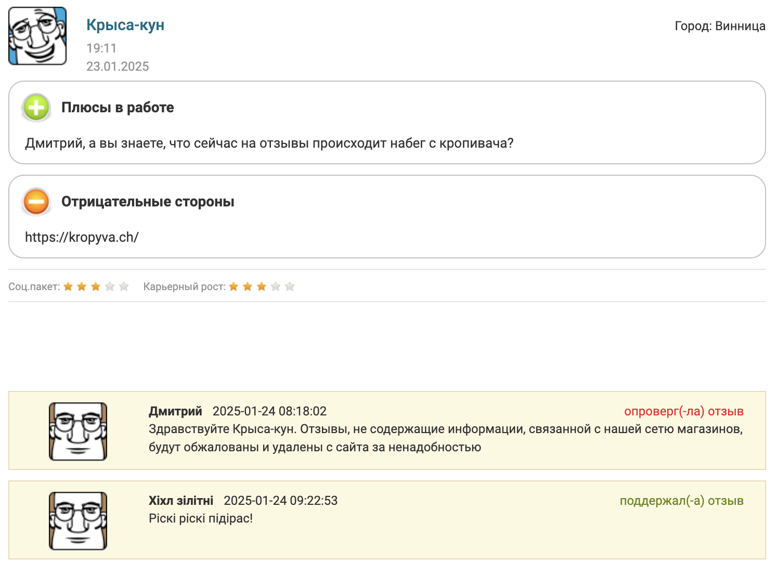Open the Крыса-кун username link
Screen dimensions: 777x574
click(x=125, y=25)
